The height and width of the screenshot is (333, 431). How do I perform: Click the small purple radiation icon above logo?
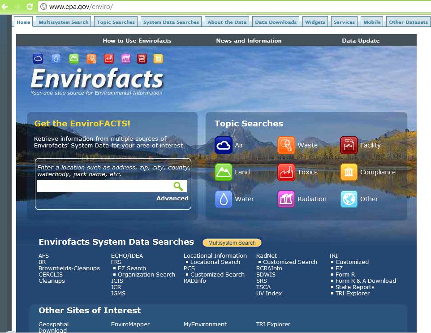click(126, 59)
